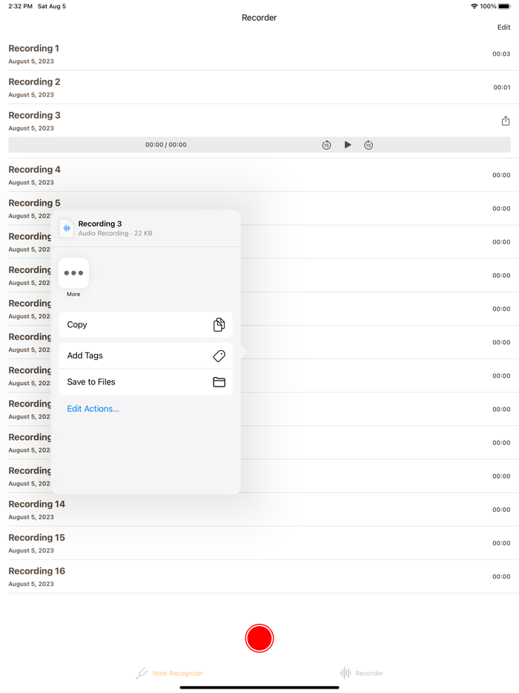Tap Audio Recording 22 KB subtitle

click(115, 234)
